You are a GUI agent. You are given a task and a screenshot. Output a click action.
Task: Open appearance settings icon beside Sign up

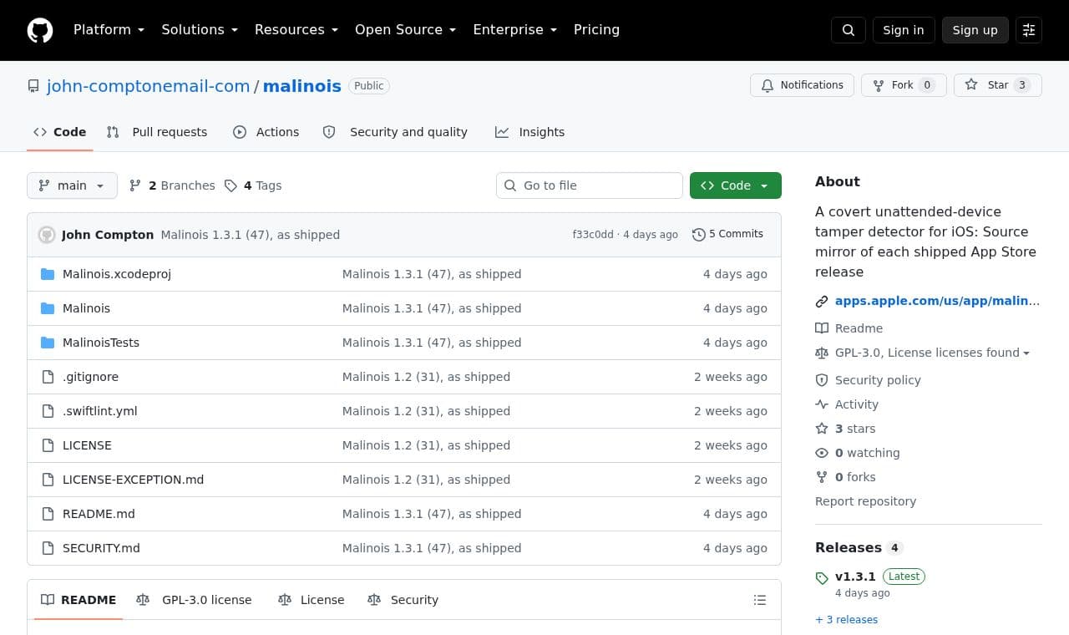(x=1029, y=30)
